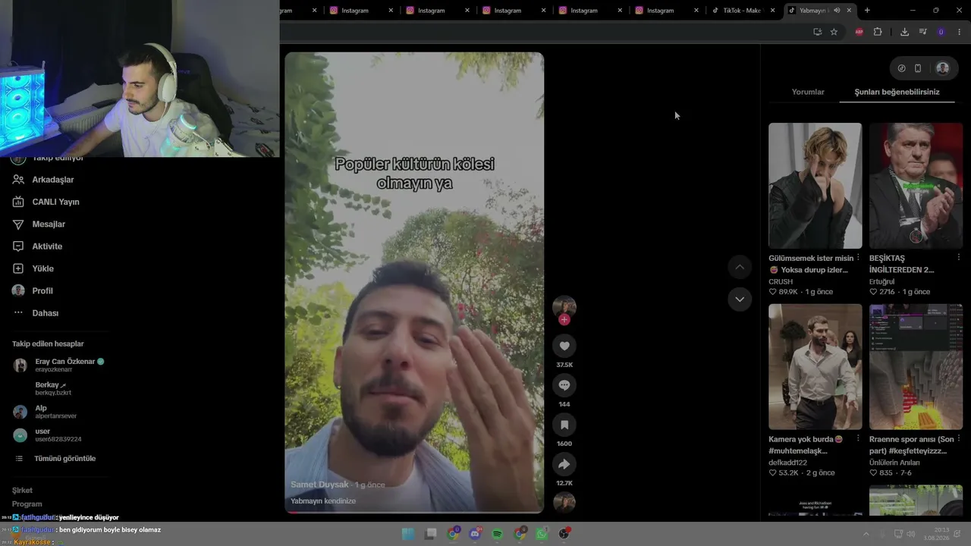
Task: Open Yükle in the sidebar
Action: click(x=42, y=268)
